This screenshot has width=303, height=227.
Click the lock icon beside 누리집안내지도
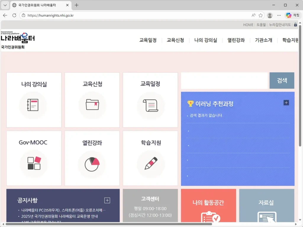[295, 25]
